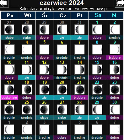
Task: Click the moon phase icon for June 16
Action: tap(115, 70)
